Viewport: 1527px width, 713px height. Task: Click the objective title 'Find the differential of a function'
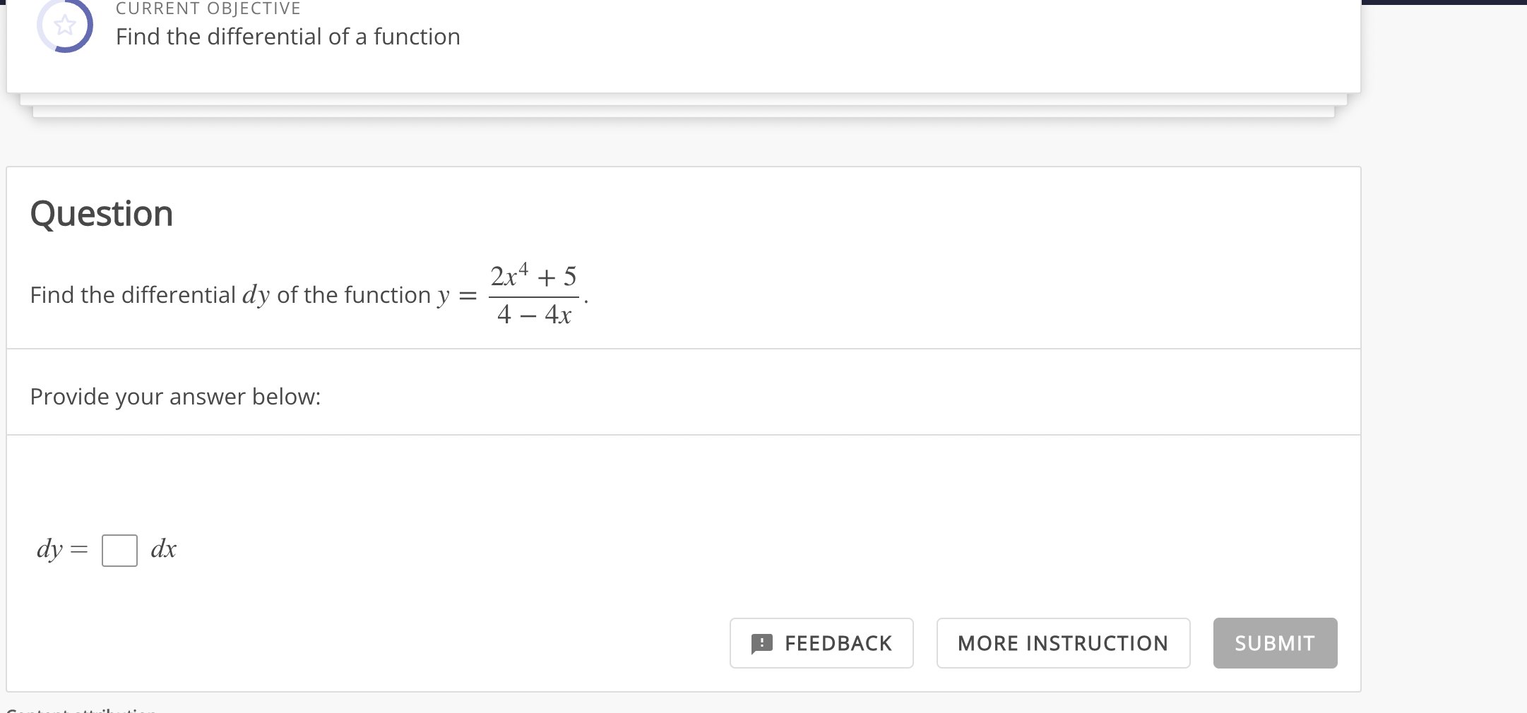[x=287, y=37]
